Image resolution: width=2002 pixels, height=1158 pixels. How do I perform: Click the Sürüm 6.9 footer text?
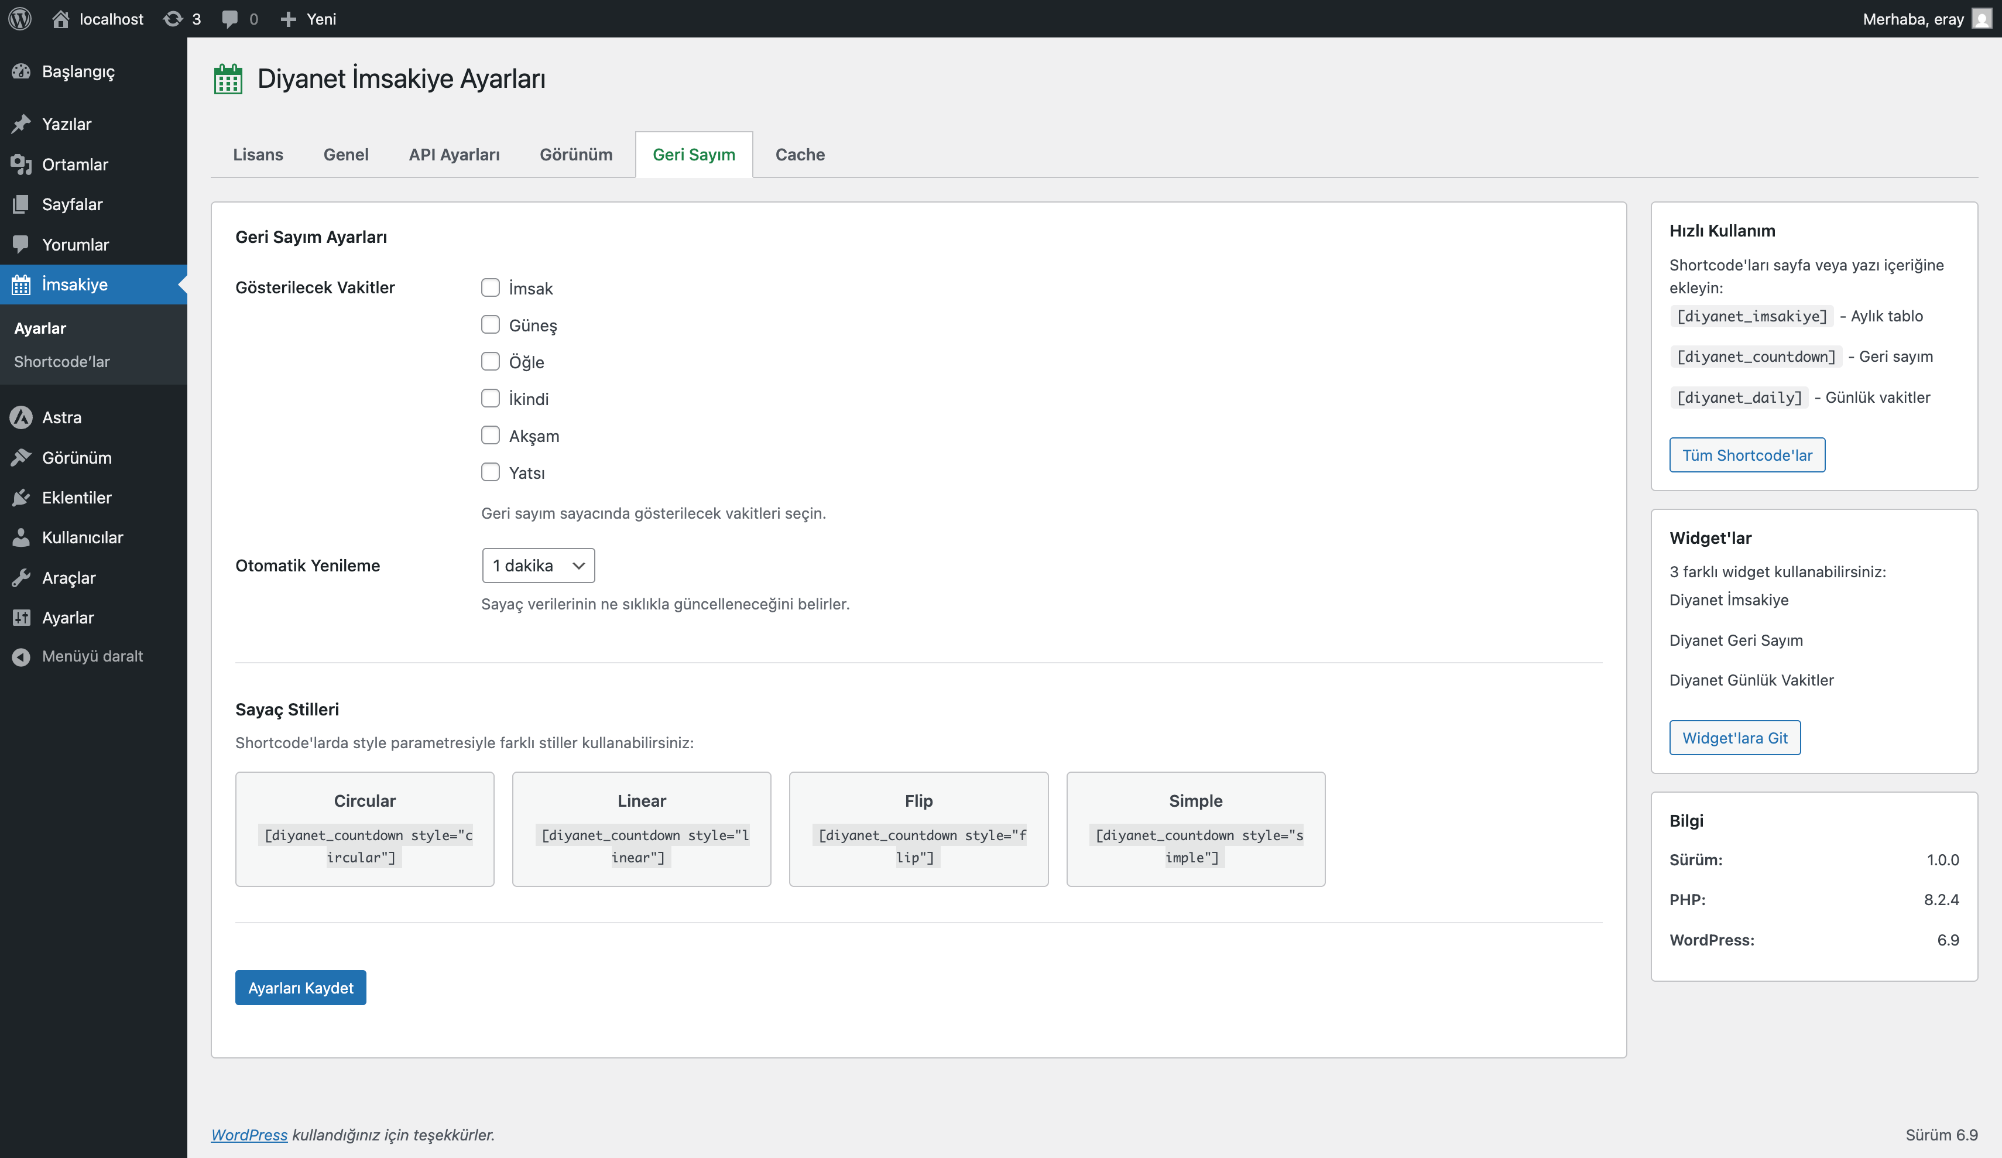[1941, 1134]
